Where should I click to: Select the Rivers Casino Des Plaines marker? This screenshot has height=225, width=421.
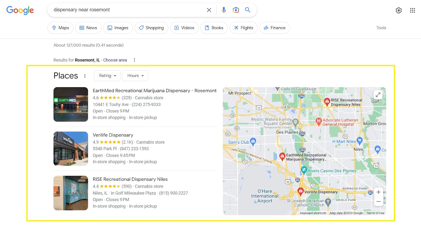click(304, 170)
